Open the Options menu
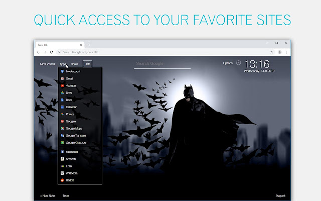This screenshot has height=201, width=321. pyautogui.click(x=228, y=63)
